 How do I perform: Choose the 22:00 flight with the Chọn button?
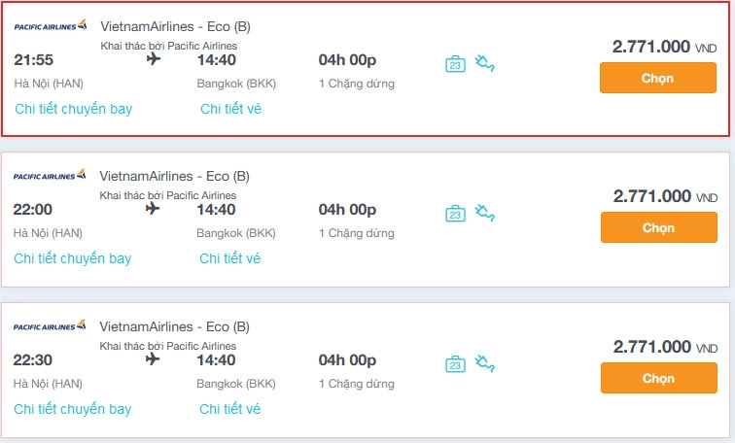[x=658, y=227]
